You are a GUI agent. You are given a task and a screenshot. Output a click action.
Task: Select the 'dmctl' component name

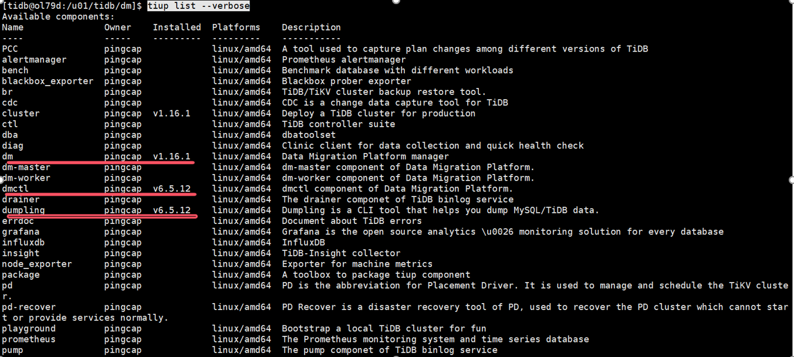(15, 189)
